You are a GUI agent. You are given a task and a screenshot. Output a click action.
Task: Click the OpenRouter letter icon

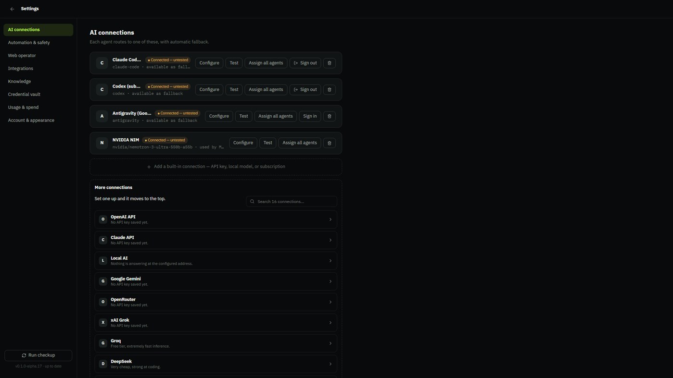(x=103, y=302)
